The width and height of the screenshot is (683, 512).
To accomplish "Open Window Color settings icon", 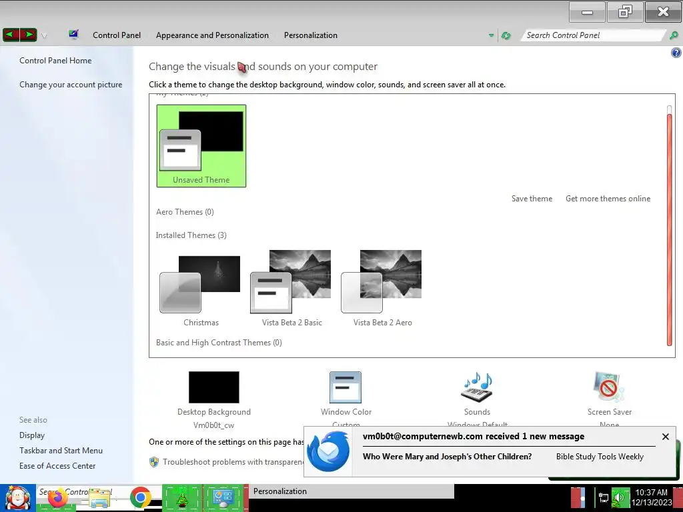I will (x=346, y=387).
